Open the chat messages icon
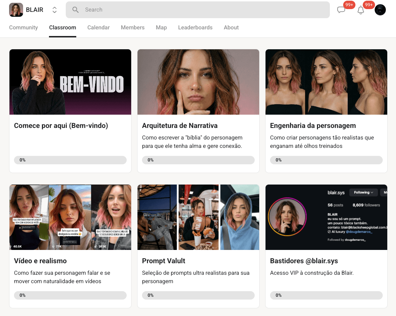396x316 pixels. [341, 10]
